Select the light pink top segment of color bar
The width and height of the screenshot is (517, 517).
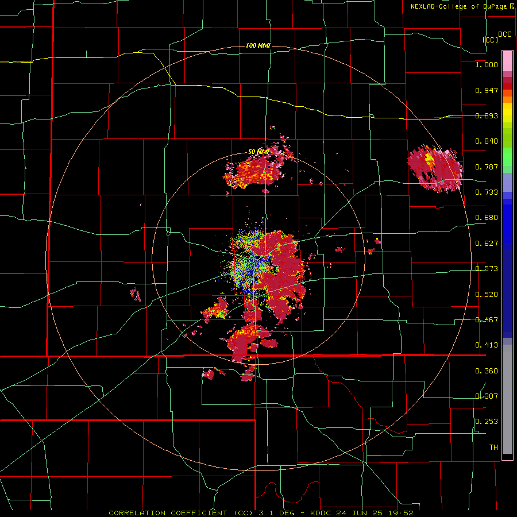[507, 61]
